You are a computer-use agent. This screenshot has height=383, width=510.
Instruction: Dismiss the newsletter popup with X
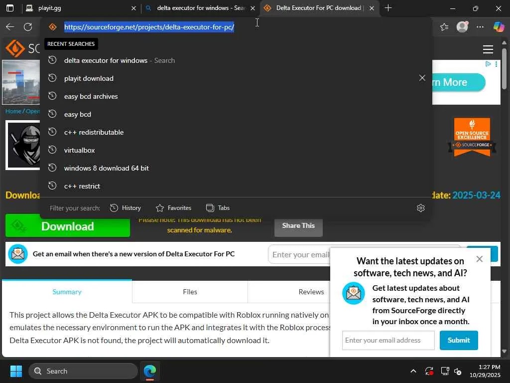[x=480, y=259]
